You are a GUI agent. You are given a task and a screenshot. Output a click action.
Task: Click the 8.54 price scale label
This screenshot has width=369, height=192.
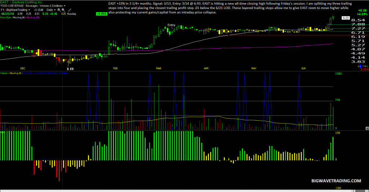pos(358,20)
